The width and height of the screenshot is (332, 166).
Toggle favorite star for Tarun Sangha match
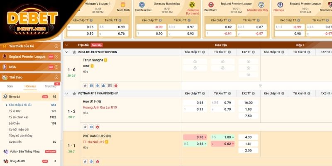pyautogui.click(x=85, y=85)
